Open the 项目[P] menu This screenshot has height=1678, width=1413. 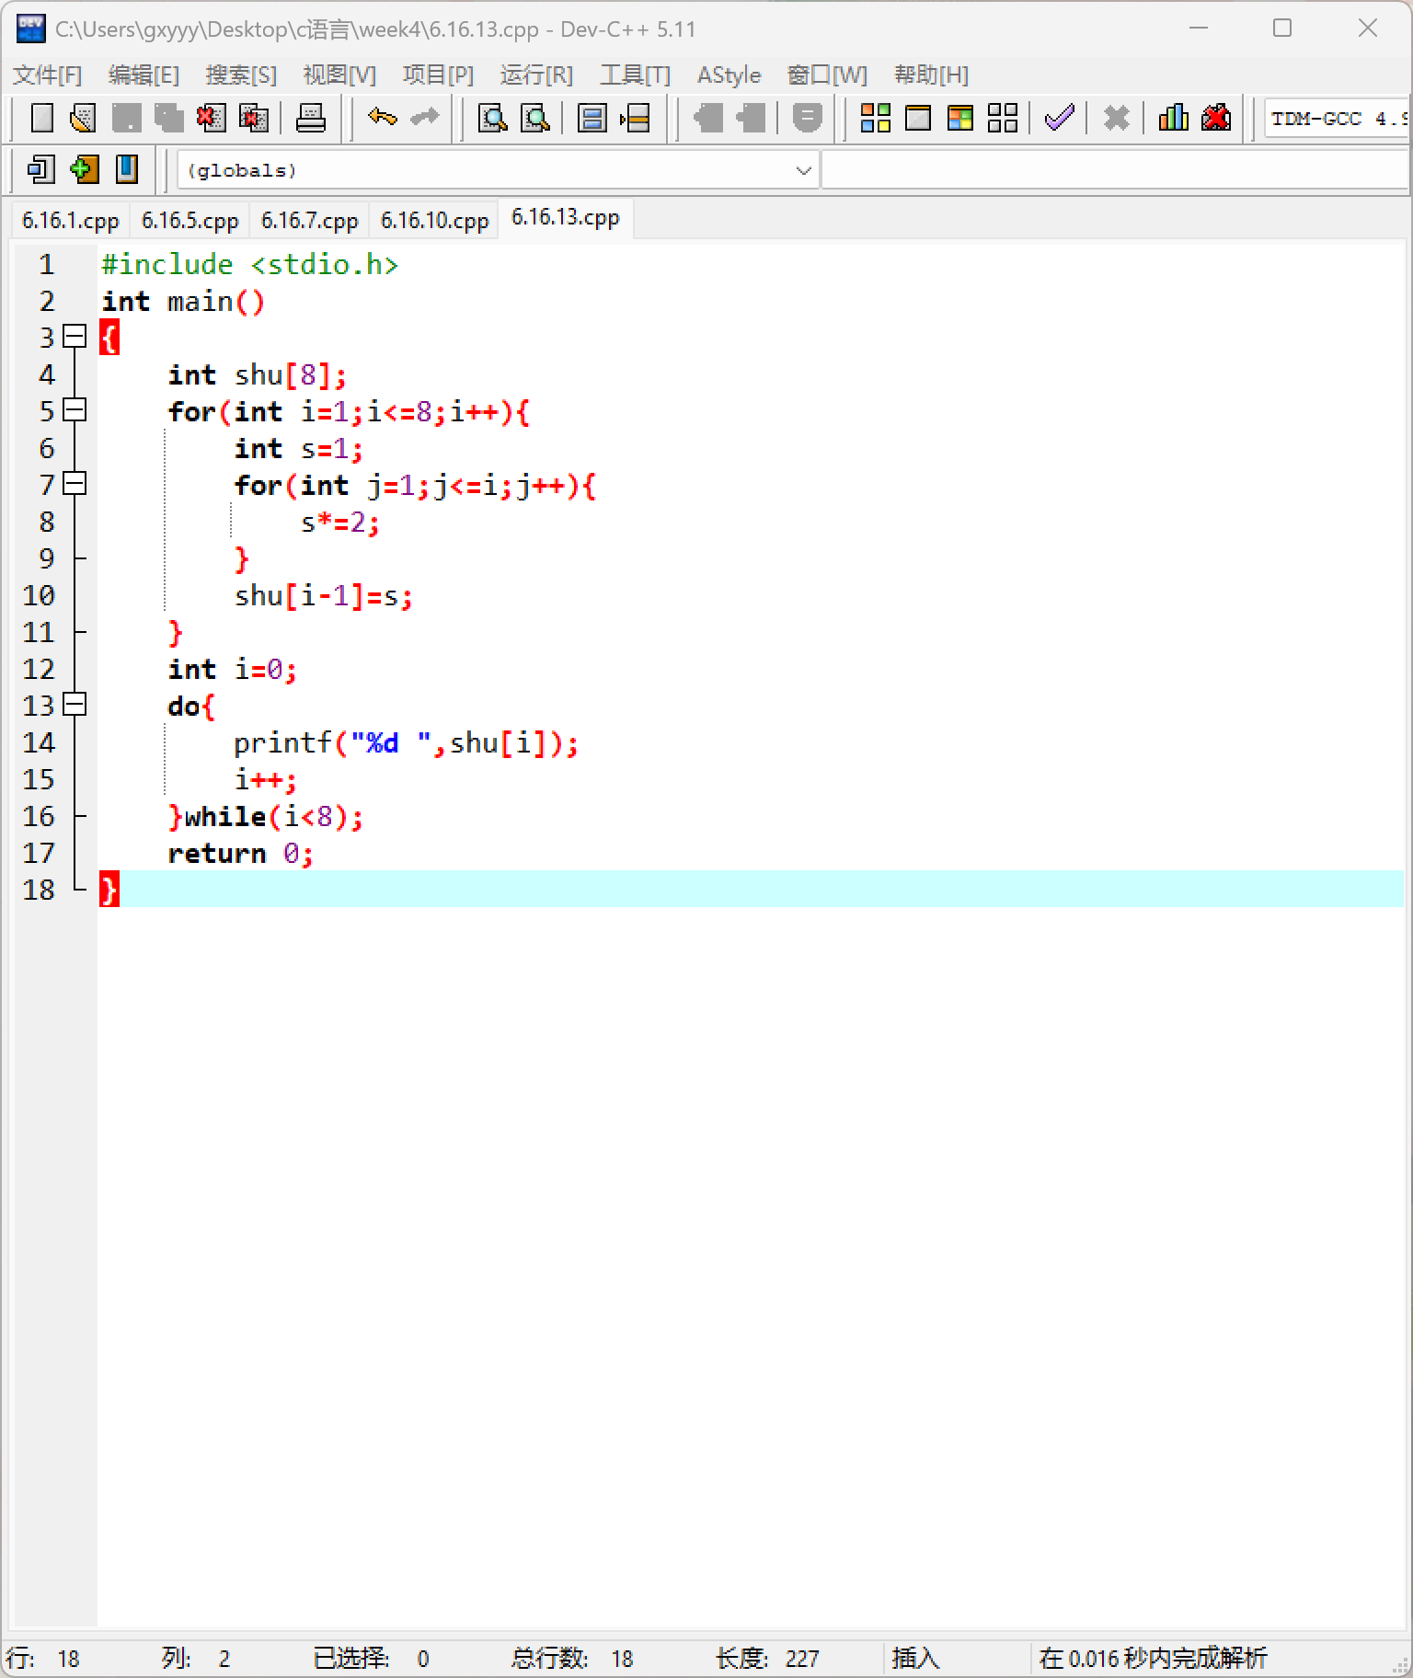[438, 75]
